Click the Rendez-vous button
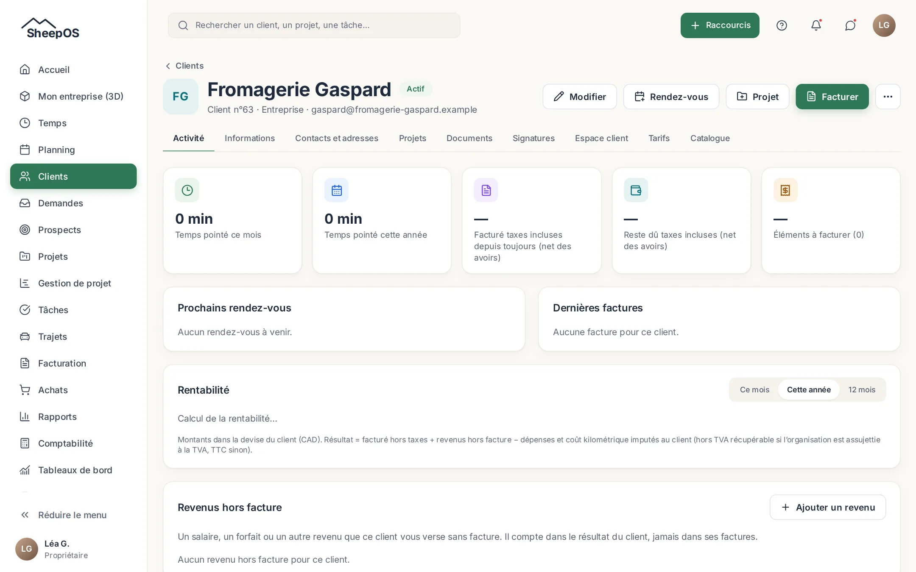Viewport: 916px width, 572px height. click(671, 97)
